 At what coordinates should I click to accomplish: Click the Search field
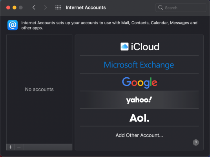(181, 7)
